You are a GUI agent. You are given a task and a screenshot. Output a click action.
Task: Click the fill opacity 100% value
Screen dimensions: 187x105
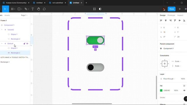click(x=176, y=90)
